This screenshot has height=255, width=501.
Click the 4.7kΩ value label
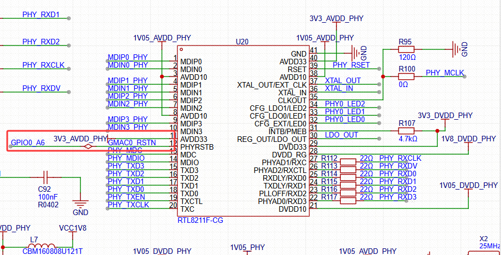pos(408,139)
